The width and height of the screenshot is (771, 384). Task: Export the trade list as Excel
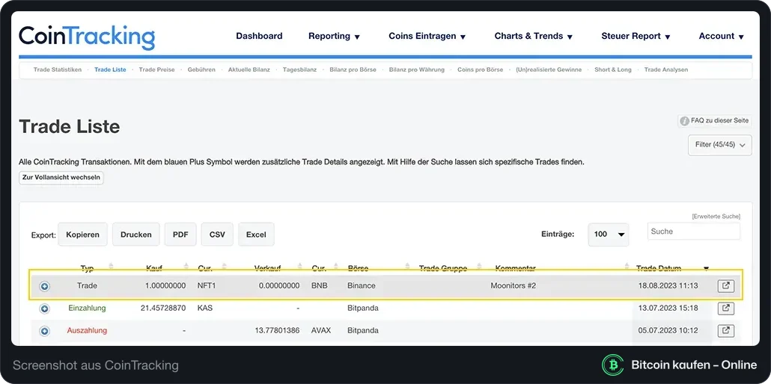(x=256, y=235)
